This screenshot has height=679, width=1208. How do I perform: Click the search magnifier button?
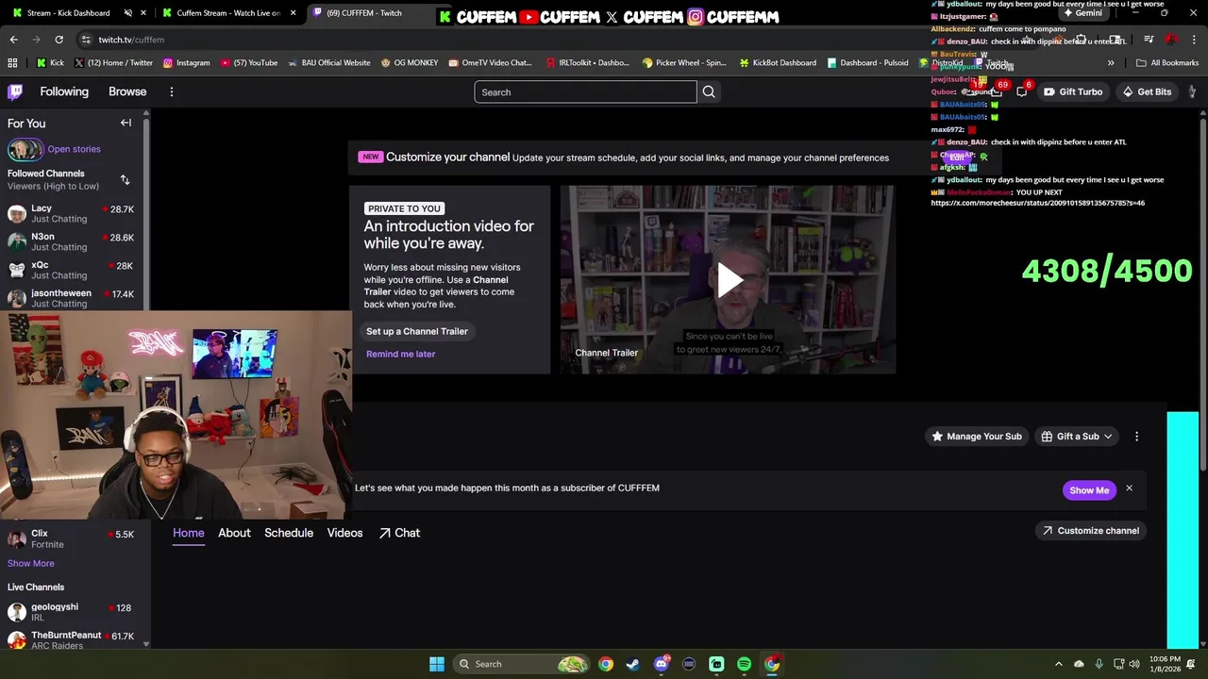709,91
